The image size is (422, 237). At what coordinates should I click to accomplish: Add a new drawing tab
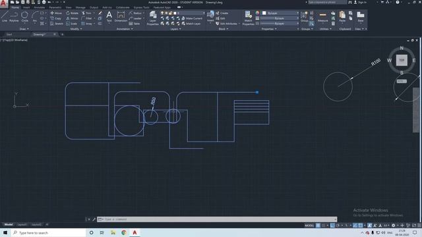[x=63, y=34]
